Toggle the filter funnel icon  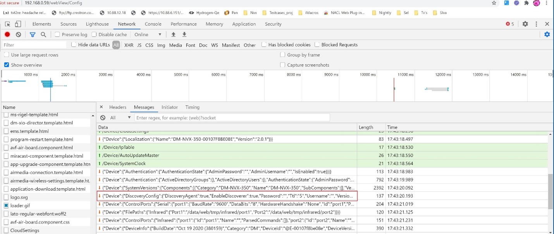[x=33, y=34]
